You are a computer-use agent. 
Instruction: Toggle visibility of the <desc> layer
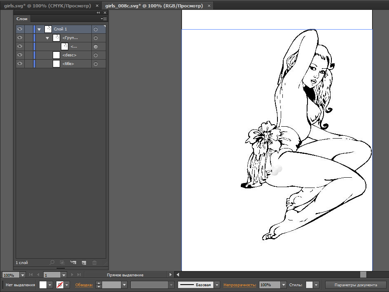(19, 55)
